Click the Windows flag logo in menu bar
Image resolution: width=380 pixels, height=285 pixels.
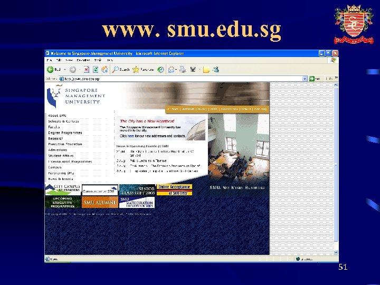click(333, 60)
